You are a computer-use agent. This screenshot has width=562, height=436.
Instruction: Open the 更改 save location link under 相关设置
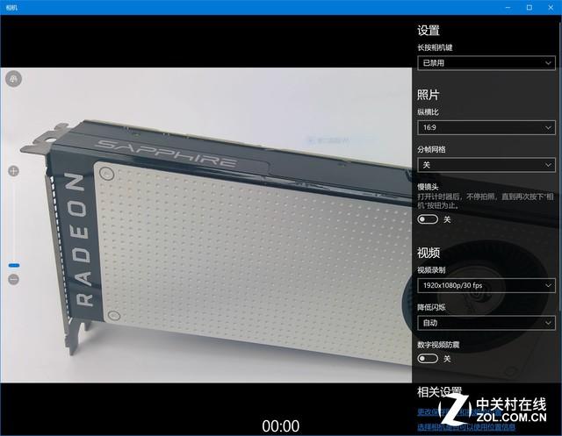[430, 411]
